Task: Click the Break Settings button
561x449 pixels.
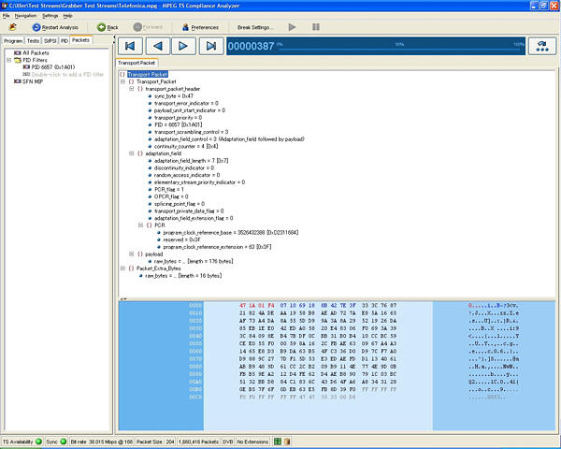Action: 255,27
